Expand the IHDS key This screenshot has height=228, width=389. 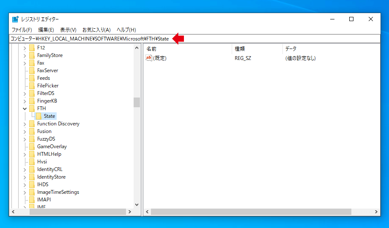click(x=25, y=185)
